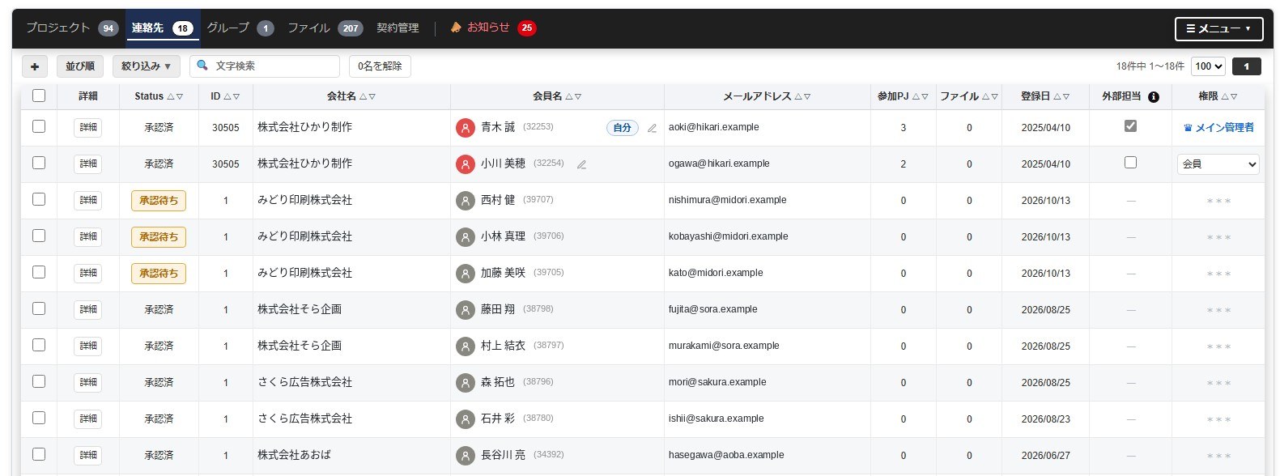Open the お知らせ bell notifications
This screenshot has width=1280, height=476.
(x=492, y=28)
